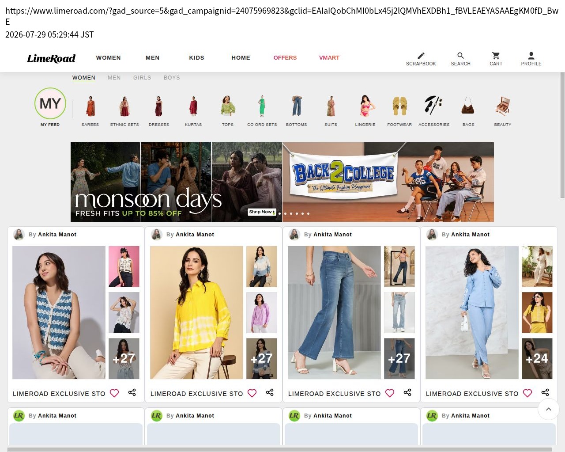The width and height of the screenshot is (565, 452).
Task: Browse the Ethnic Sets category icon
Action: click(124, 106)
